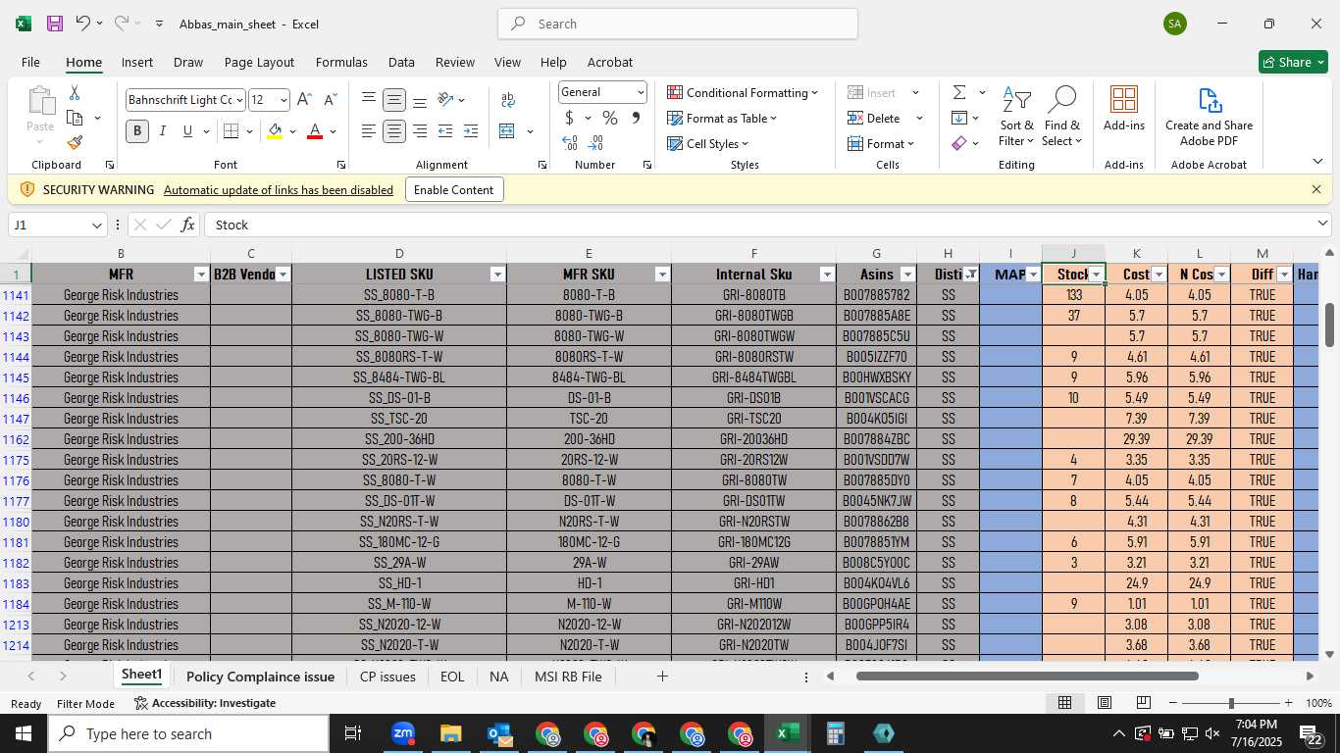Image resolution: width=1340 pixels, height=753 pixels.
Task: Open the MSI RB File sheet tab
Action: [x=568, y=677]
